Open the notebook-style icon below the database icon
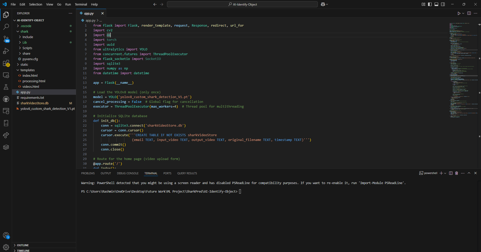 tap(6, 123)
